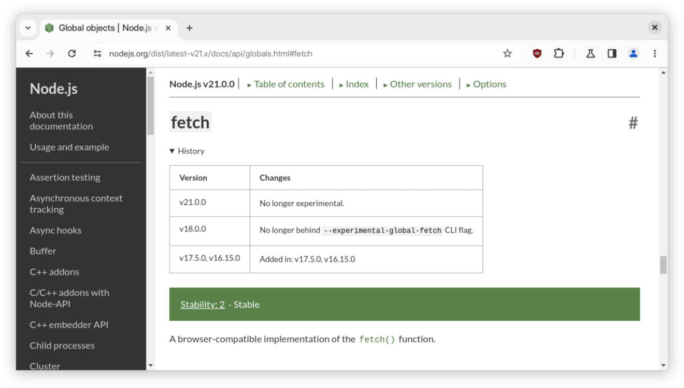Expand the Table of contents dropdown
This screenshot has height=388, width=684.
coord(286,84)
